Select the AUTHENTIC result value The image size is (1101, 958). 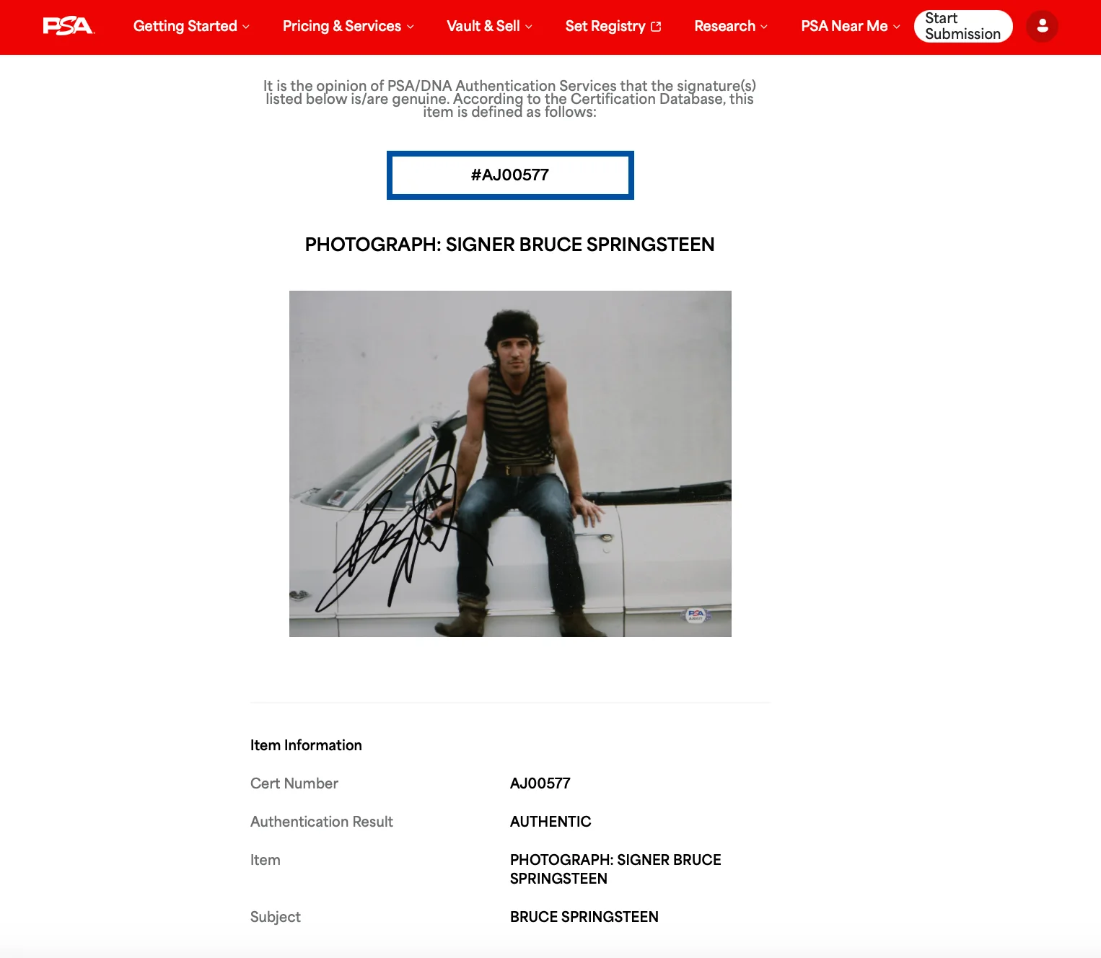[550, 822]
